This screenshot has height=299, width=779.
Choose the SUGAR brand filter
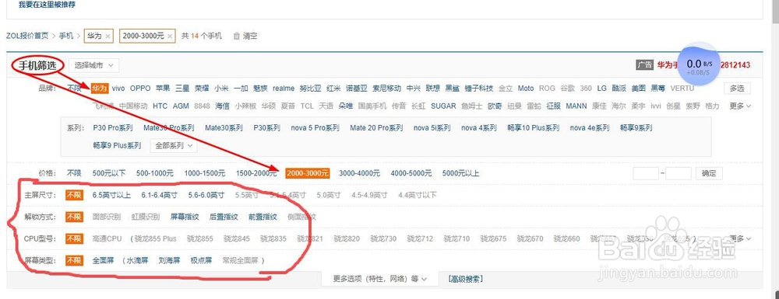(443, 106)
